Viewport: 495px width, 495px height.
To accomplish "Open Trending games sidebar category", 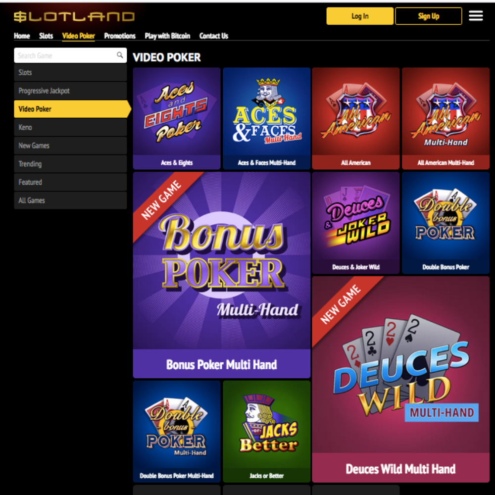I will (x=70, y=164).
